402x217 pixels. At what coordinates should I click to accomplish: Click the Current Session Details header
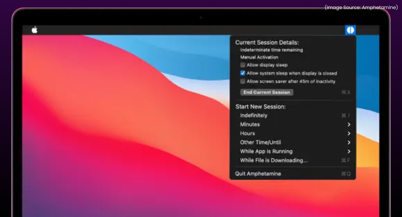point(267,42)
